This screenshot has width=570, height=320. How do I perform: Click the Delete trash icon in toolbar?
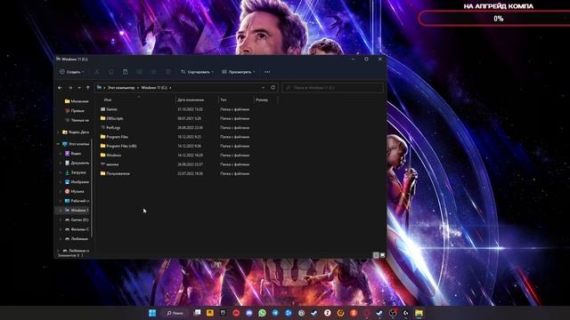point(168,72)
